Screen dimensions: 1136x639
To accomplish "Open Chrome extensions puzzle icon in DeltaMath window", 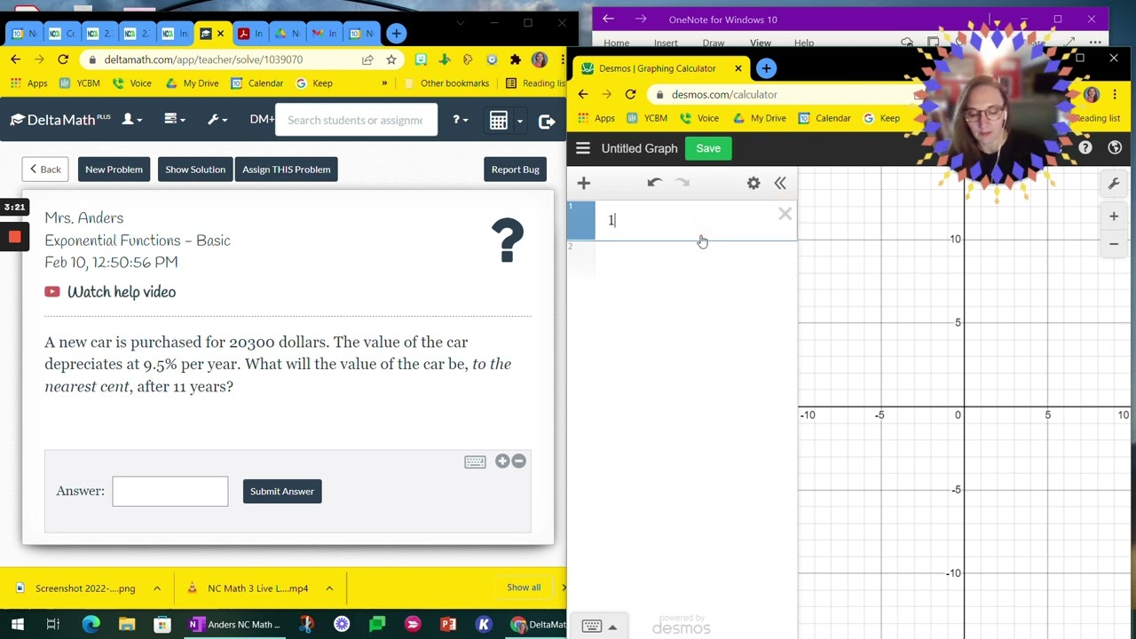I will 515,59.
